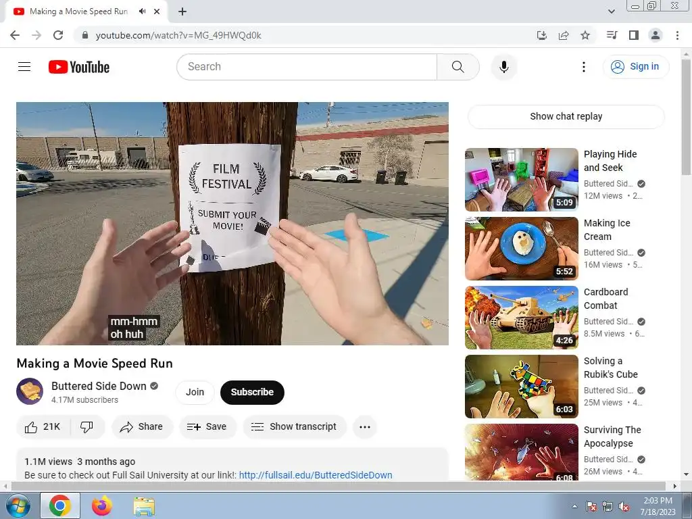Image resolution: width=692 pixels, height=519 pixels.
Task: Open Making Ice Cream thumbnail
Action: pyautogui.click(x=521, y=249)
